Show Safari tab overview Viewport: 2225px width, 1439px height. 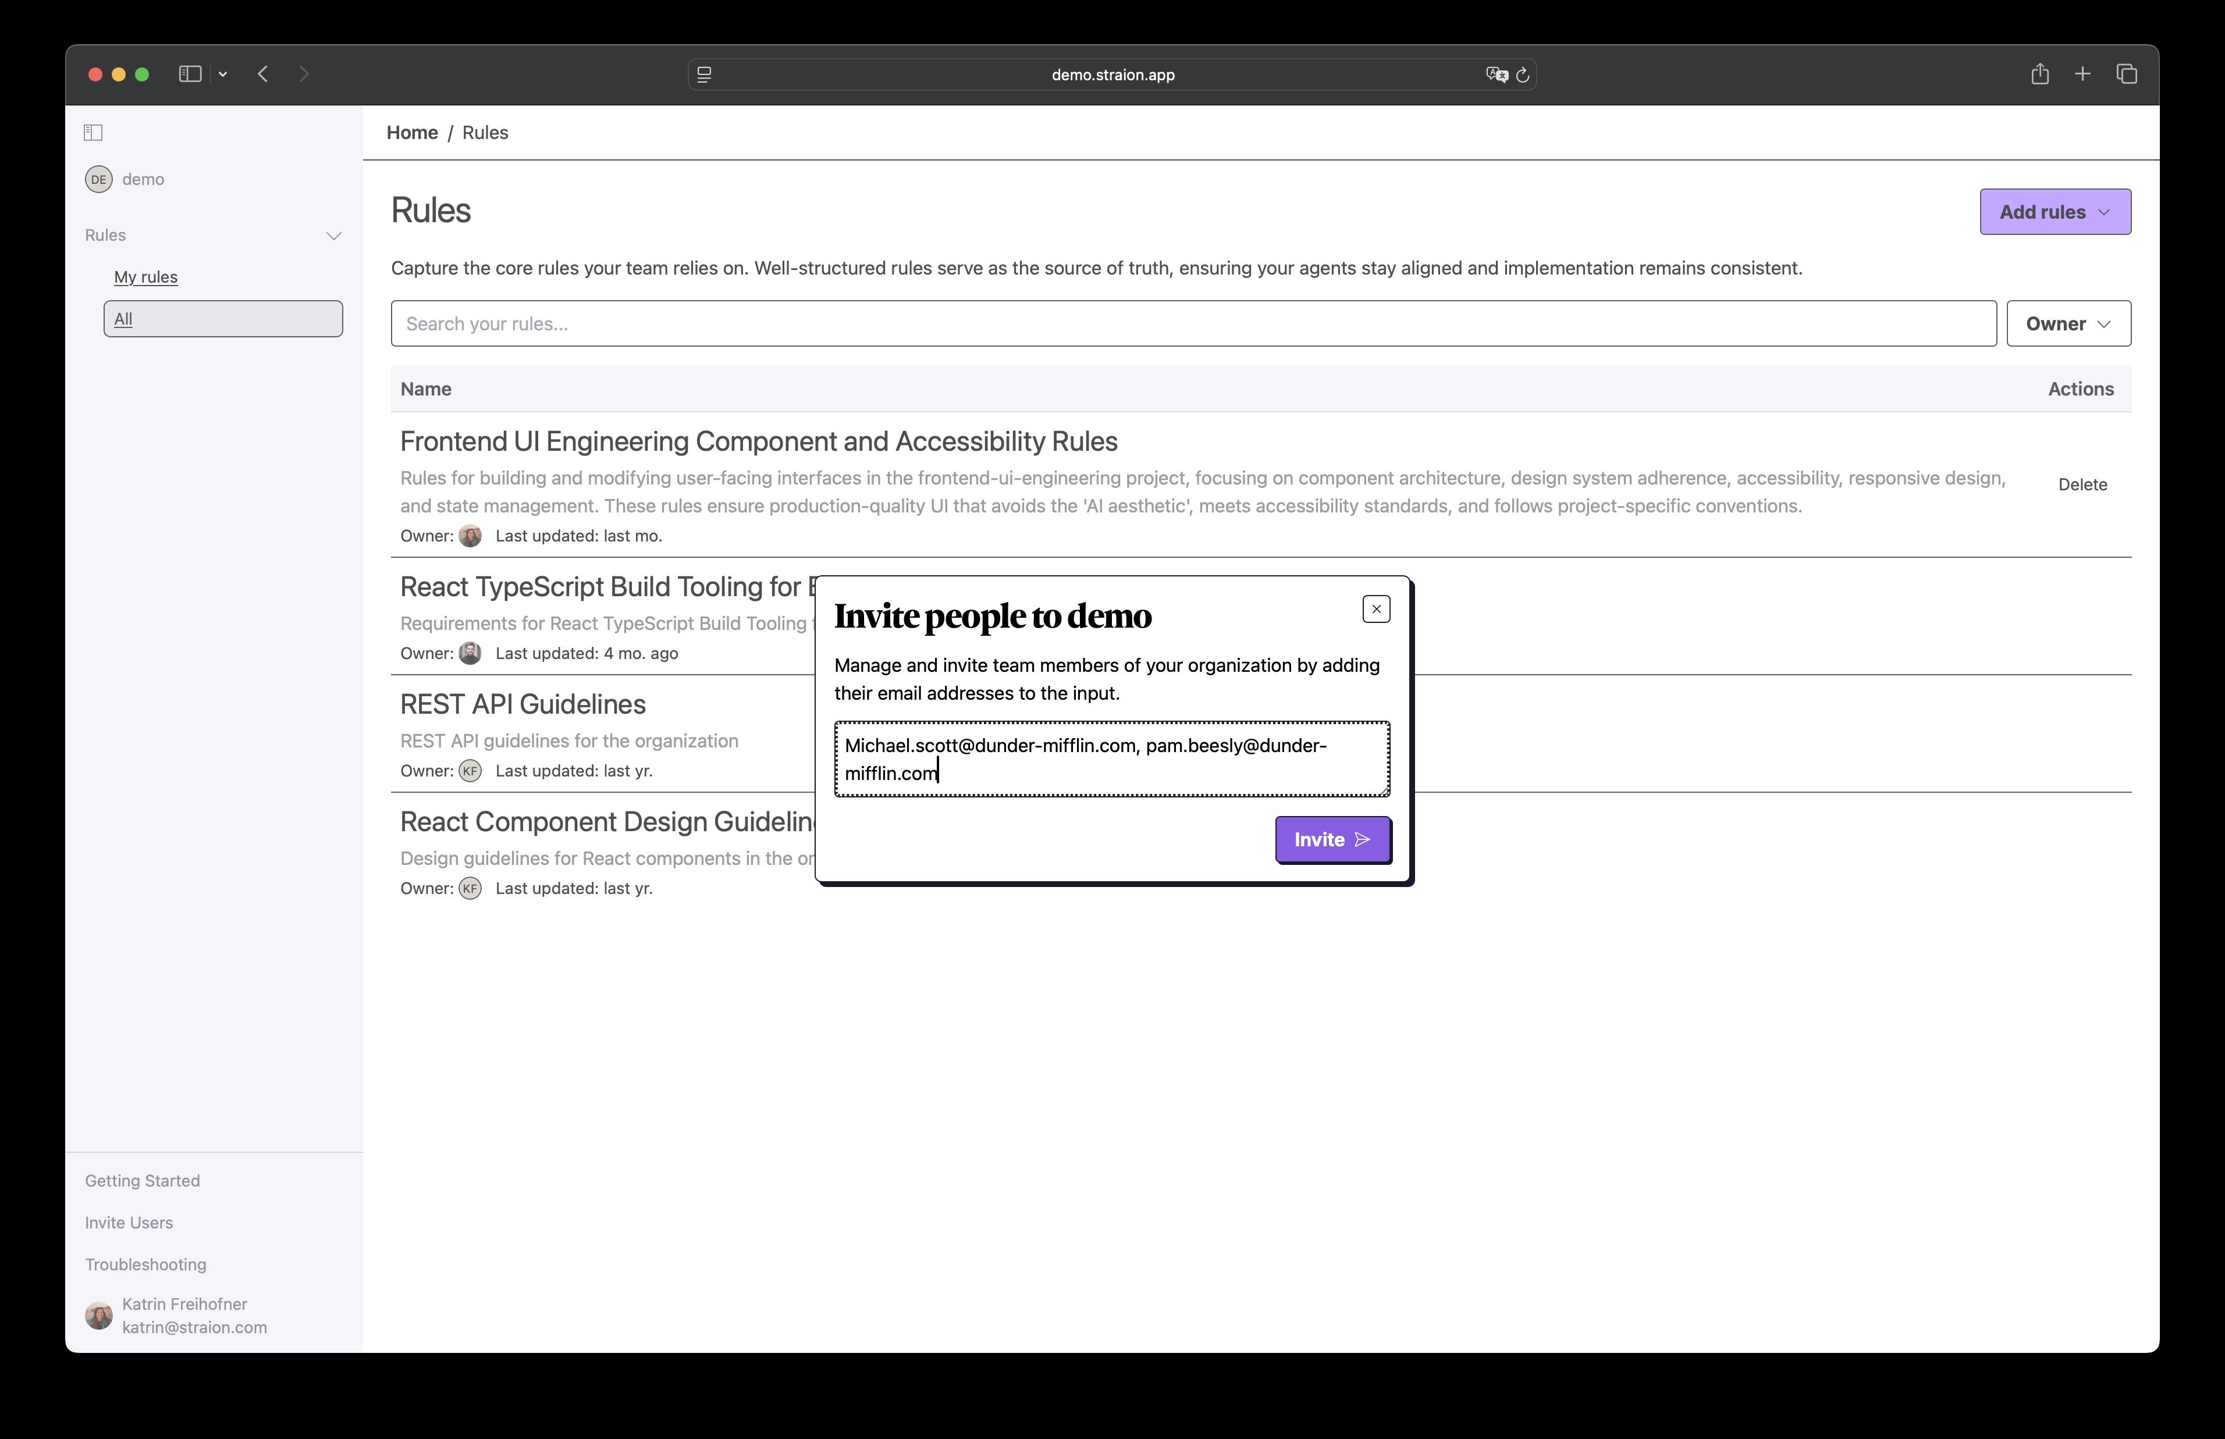click(2127, 74)
